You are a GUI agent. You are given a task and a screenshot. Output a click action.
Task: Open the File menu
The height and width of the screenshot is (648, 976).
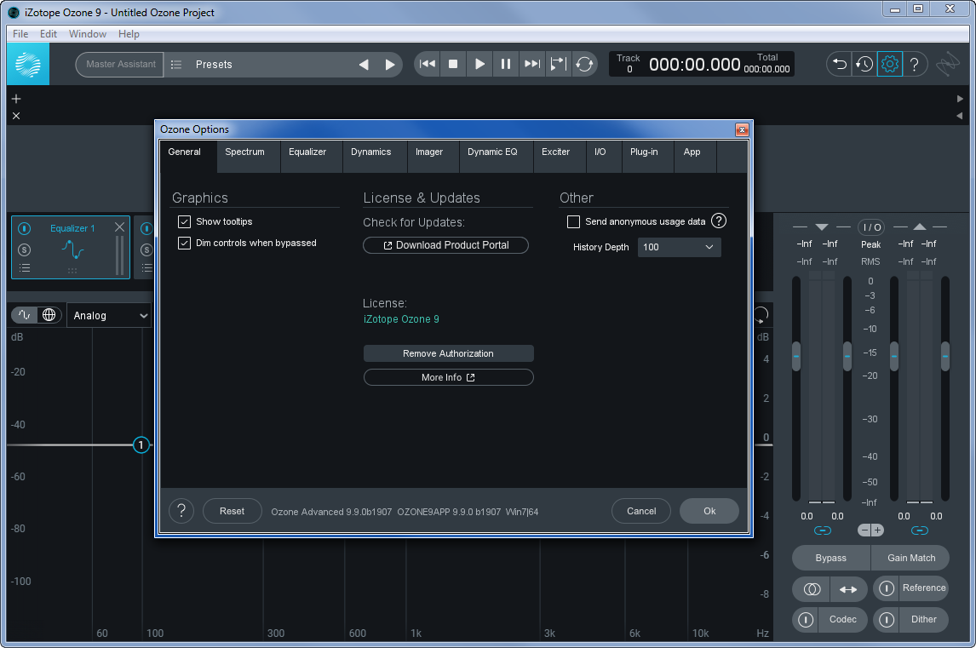[20, 33]
